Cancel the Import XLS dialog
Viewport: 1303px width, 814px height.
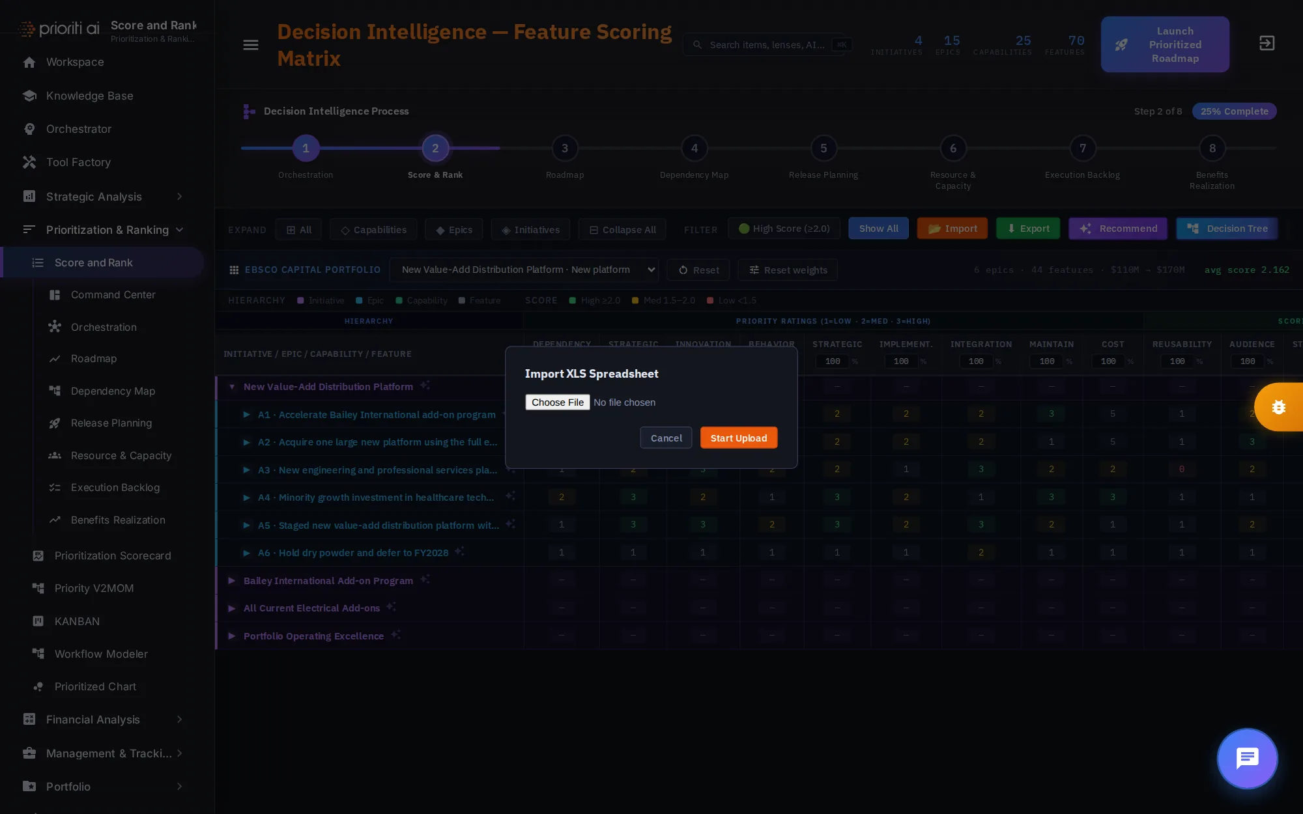pyautogui.click(x=666, y=438)
